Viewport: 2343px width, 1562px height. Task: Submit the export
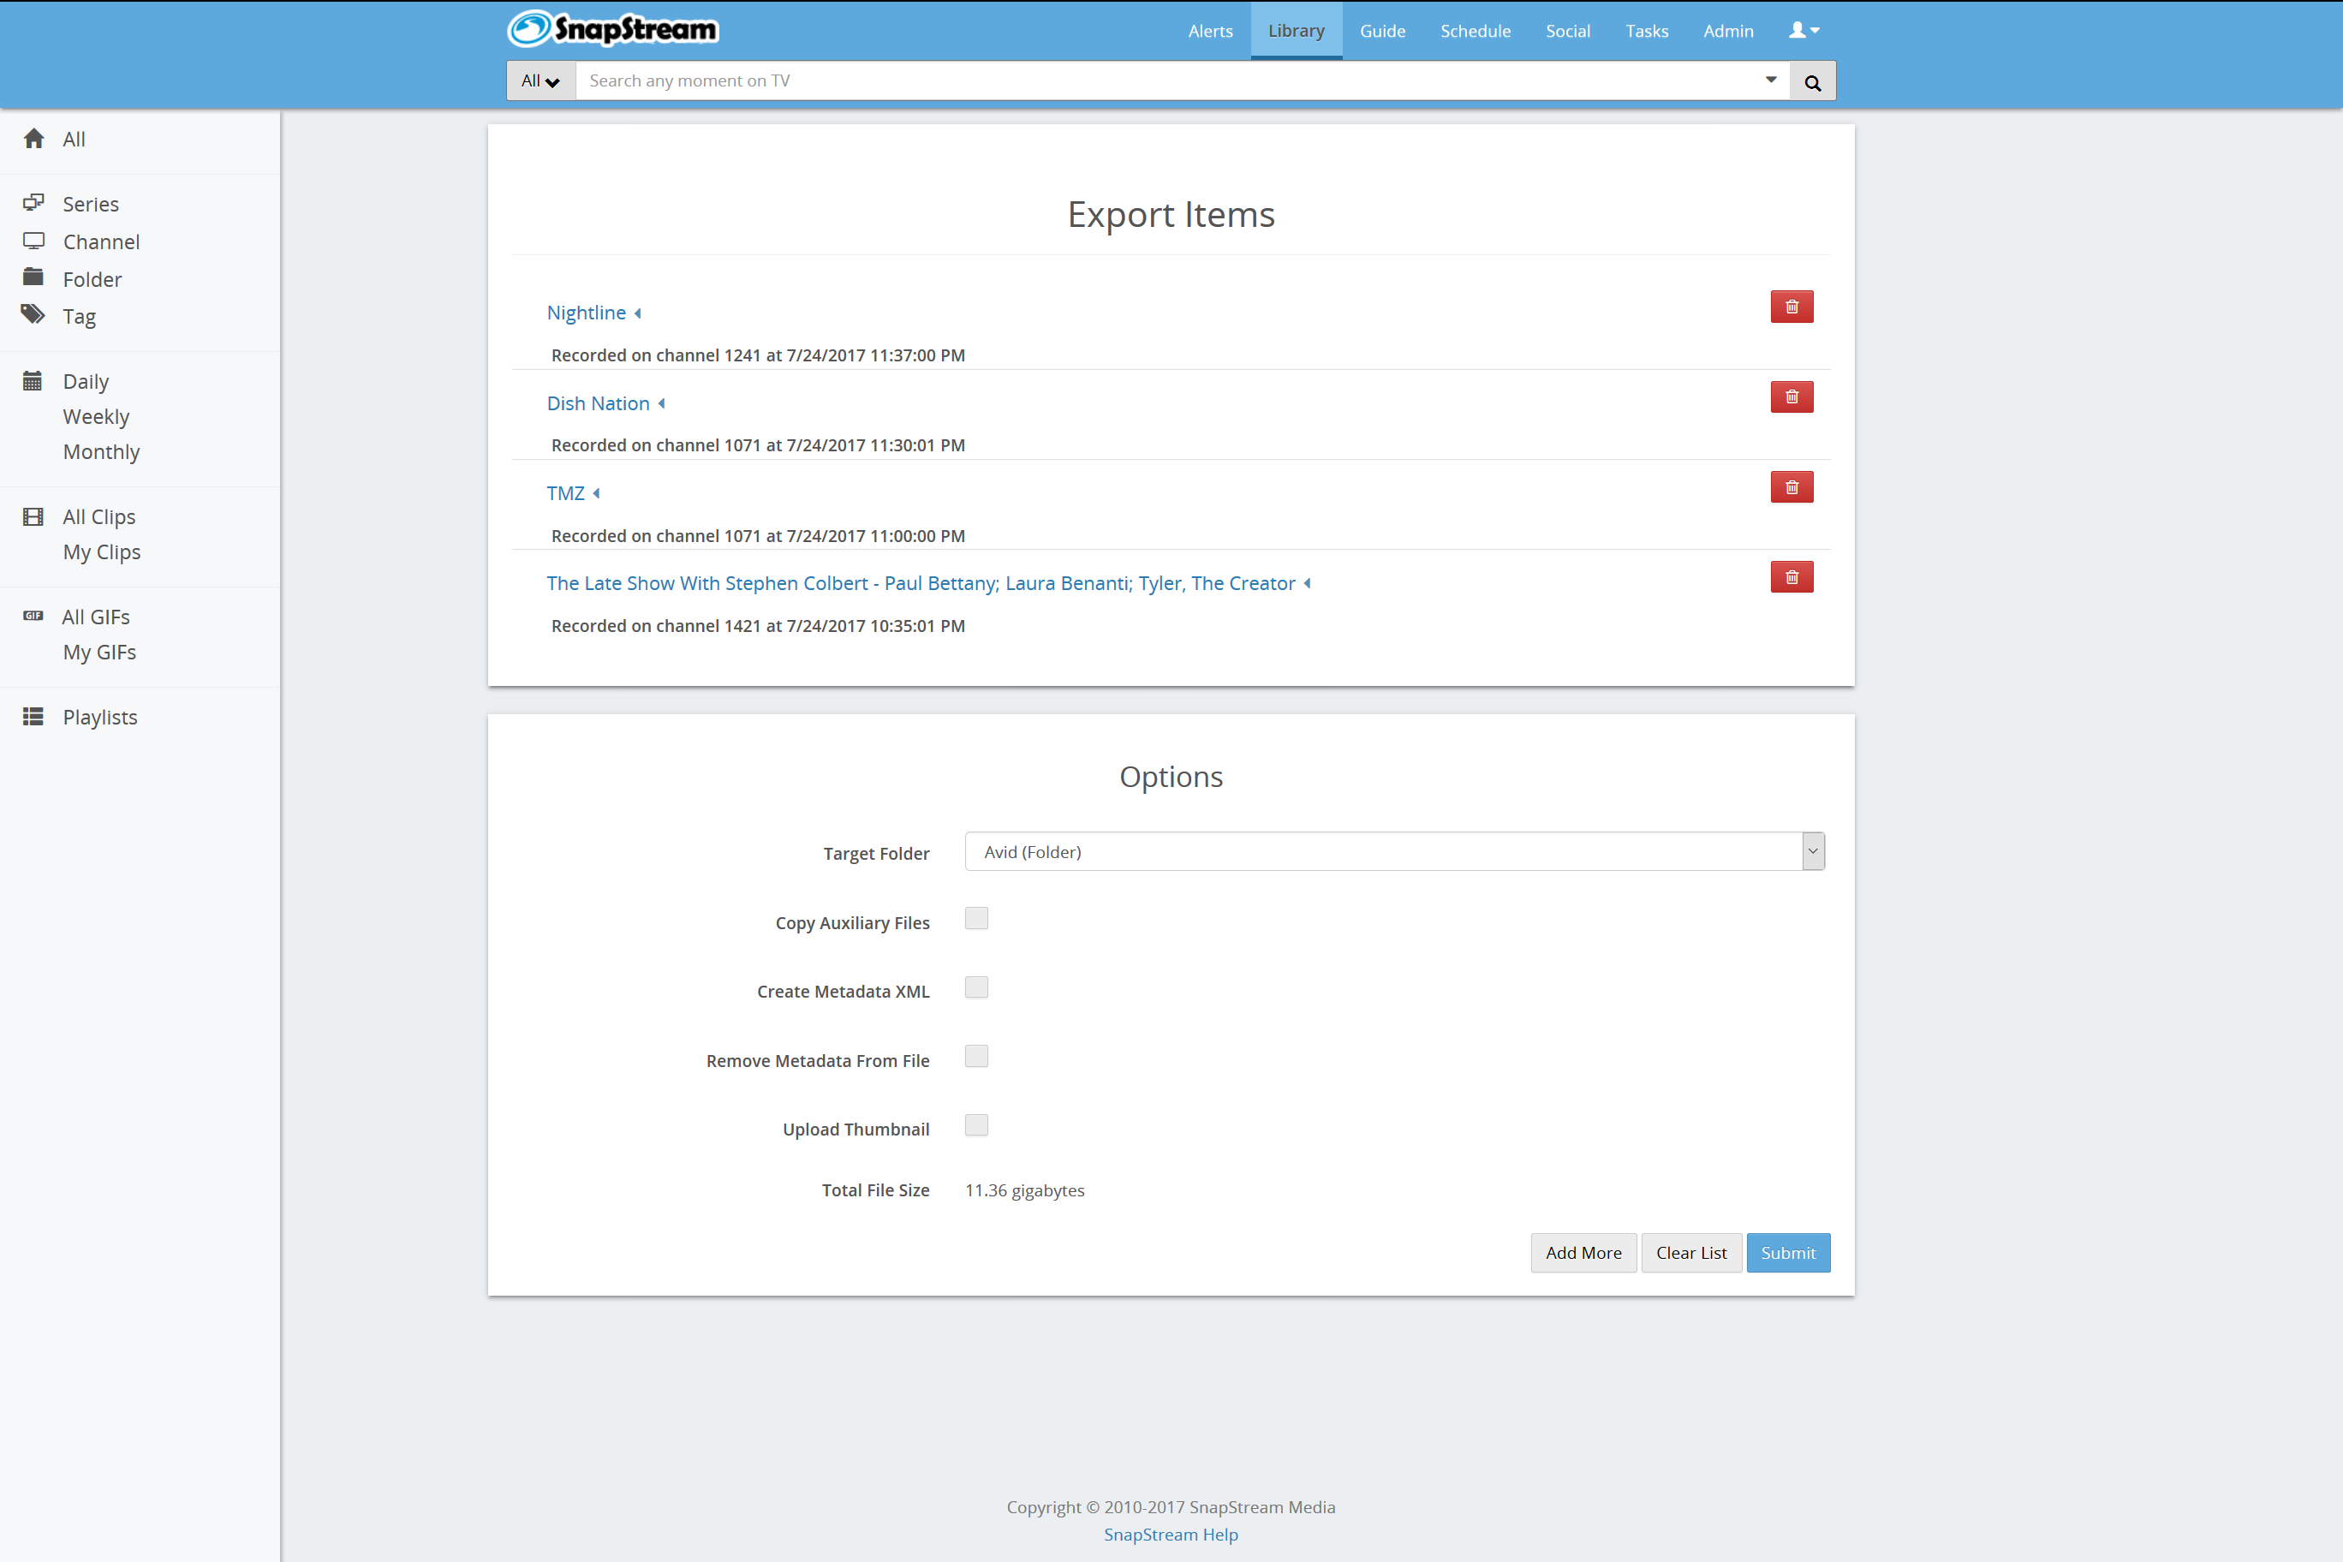point(1788,1253)
